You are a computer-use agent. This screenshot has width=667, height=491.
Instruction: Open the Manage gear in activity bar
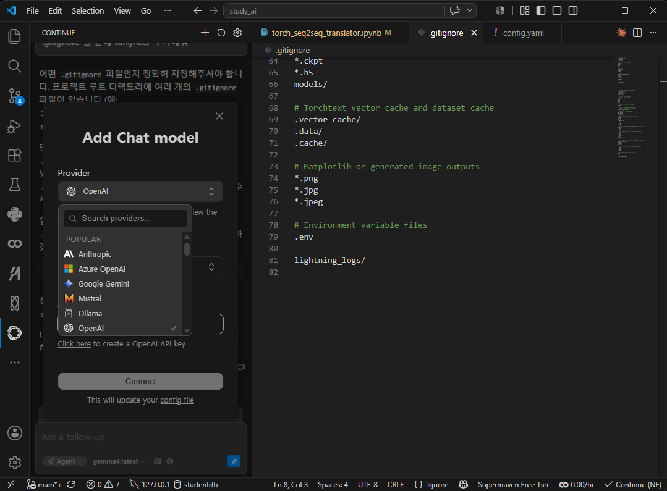click(14, 463)
